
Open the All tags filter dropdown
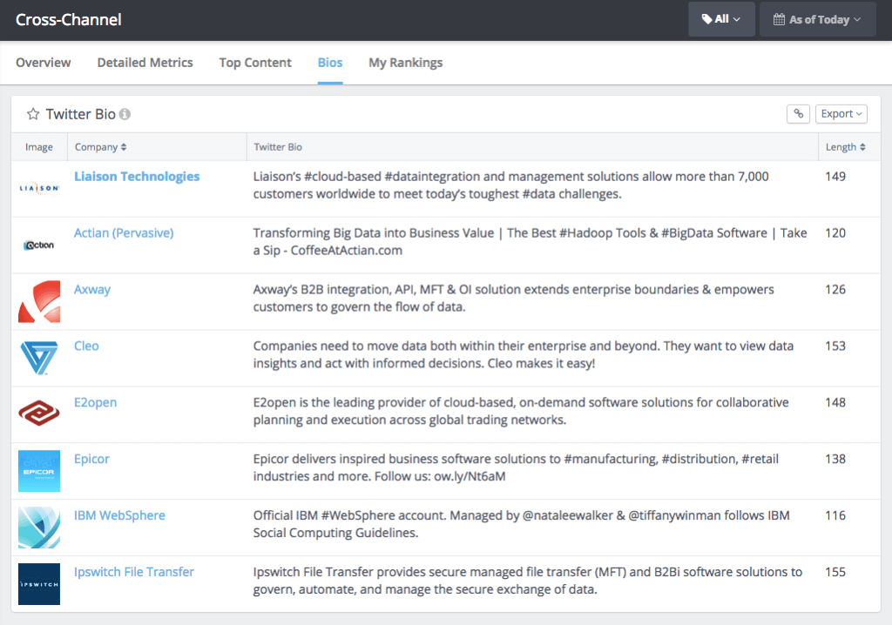[721, 19]
